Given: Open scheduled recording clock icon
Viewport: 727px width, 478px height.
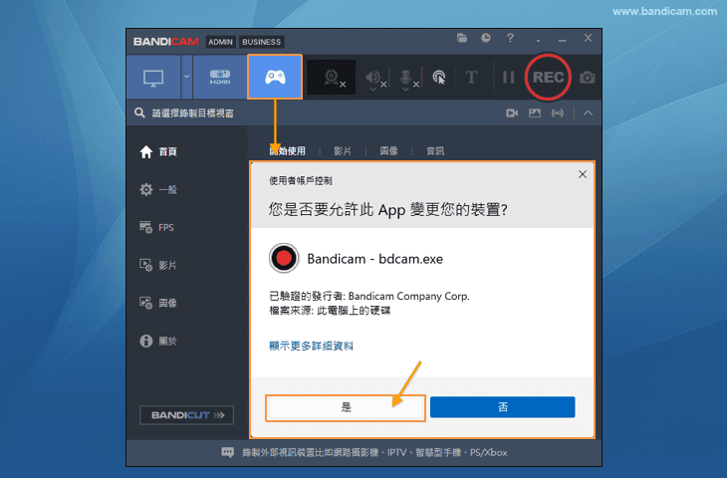Looking at the screenshot, I should tap(485, 38).
